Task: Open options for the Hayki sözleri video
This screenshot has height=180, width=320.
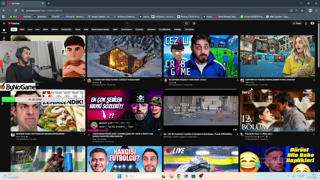Action: click(161, 134)
